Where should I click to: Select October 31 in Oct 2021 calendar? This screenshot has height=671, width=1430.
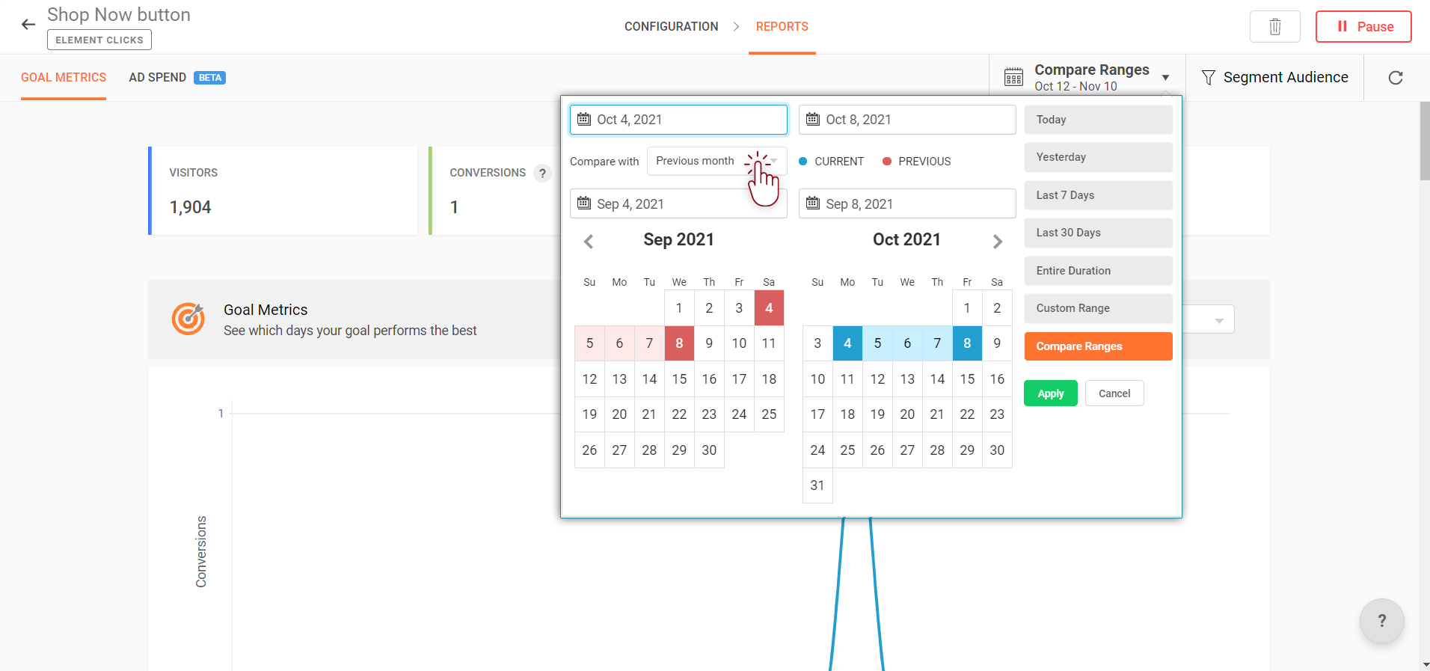pyautogui.click(x=817, y=485)
